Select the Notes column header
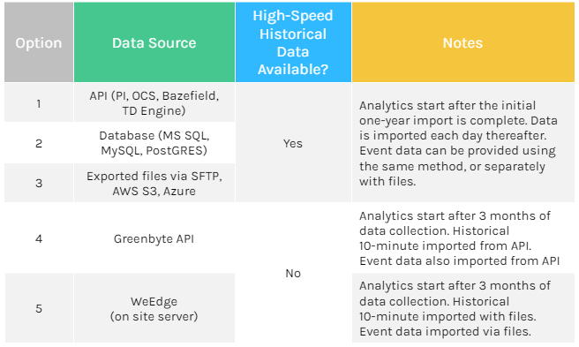This screenshot has height=347, width=579. tap(463, 42)
